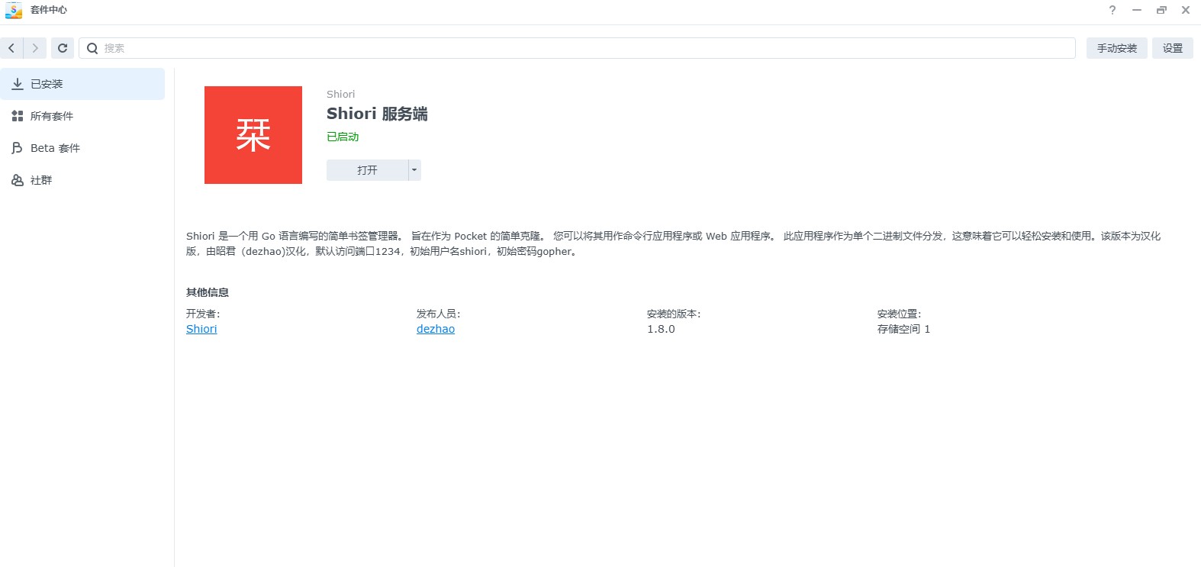
Task: Click small Shiori label above title
Action: [x=340, y=94]
